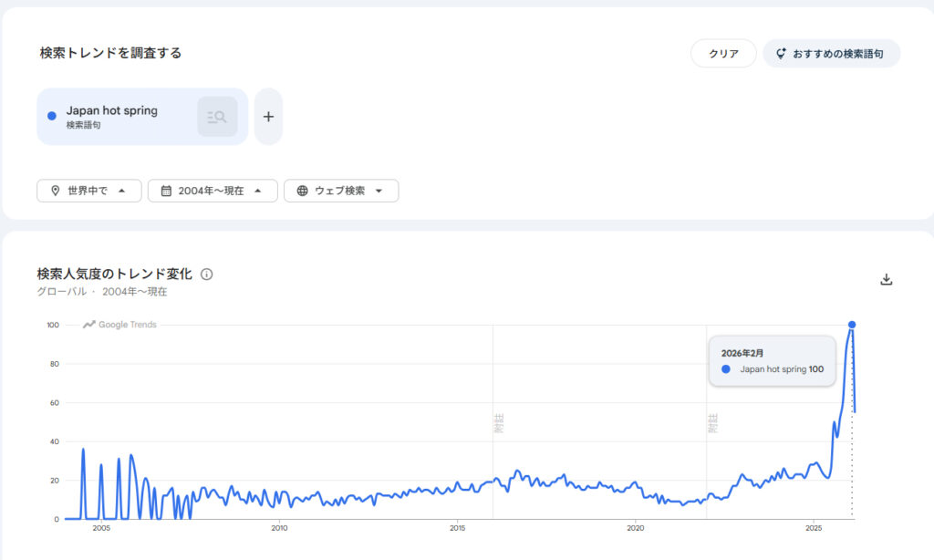Click the calendar icon beside 2004年〜現在

pyautogui.click(x=166, y=191)
